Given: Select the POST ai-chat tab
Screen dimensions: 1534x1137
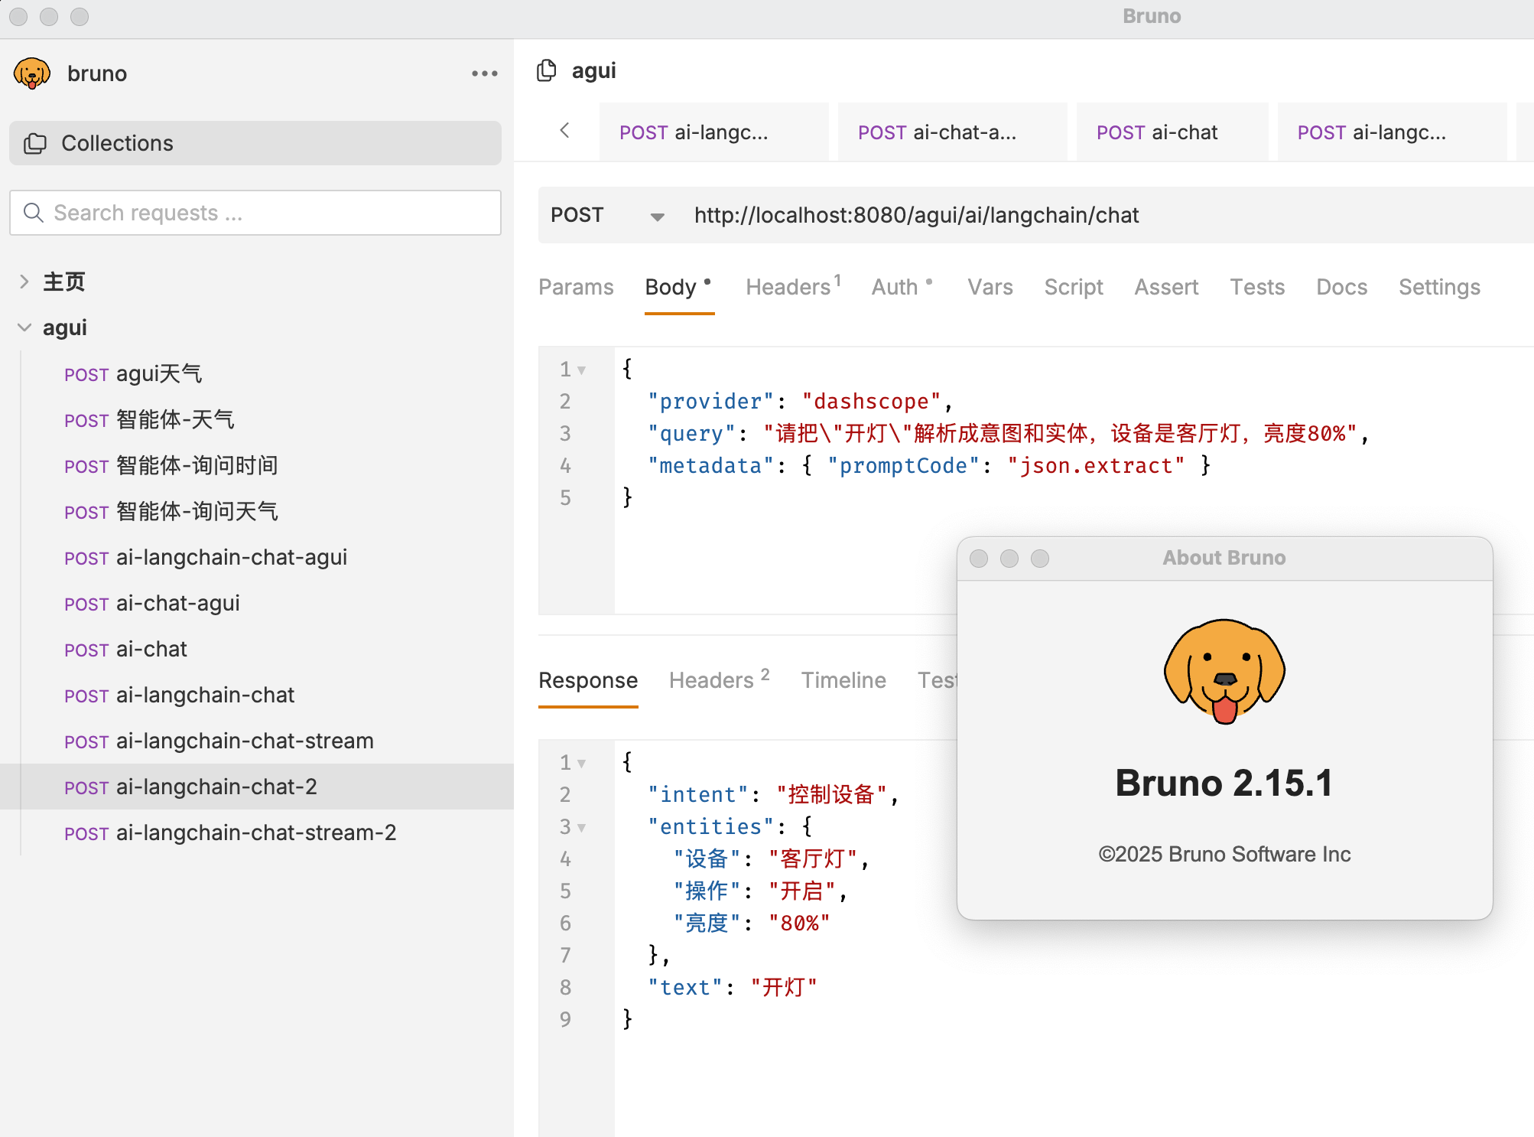Looking at the screenshot, I should pyautogui.click(x=1156, y=132).
